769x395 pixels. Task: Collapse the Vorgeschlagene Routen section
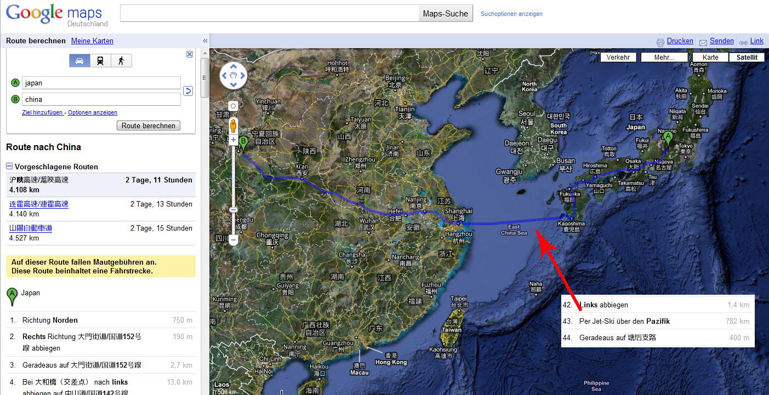coord(9,167)
